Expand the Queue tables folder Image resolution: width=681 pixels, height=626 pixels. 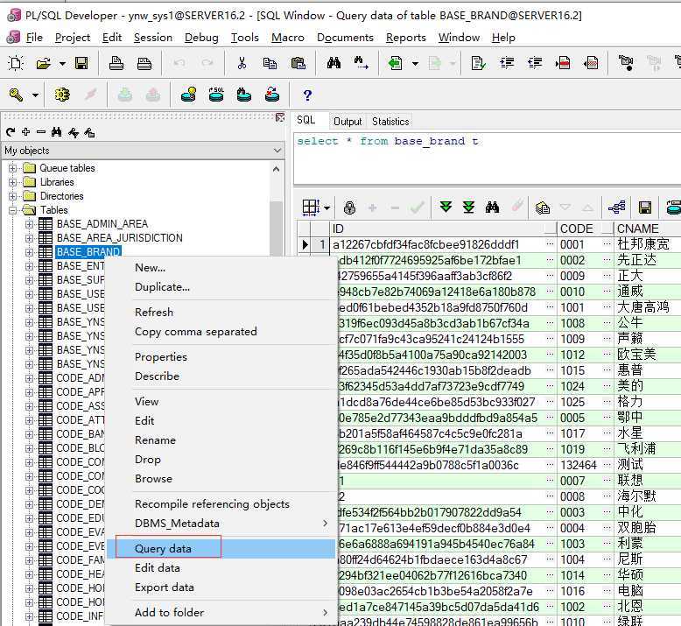[12, 168]
